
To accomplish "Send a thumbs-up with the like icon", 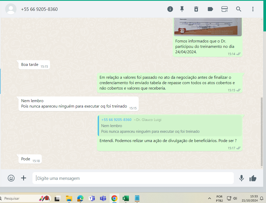I will click(253, 178).
